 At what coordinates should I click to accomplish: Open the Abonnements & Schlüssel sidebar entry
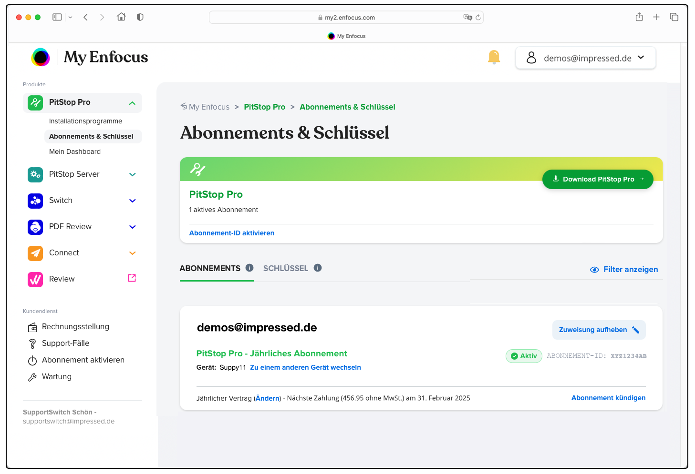tap(91, 136)
